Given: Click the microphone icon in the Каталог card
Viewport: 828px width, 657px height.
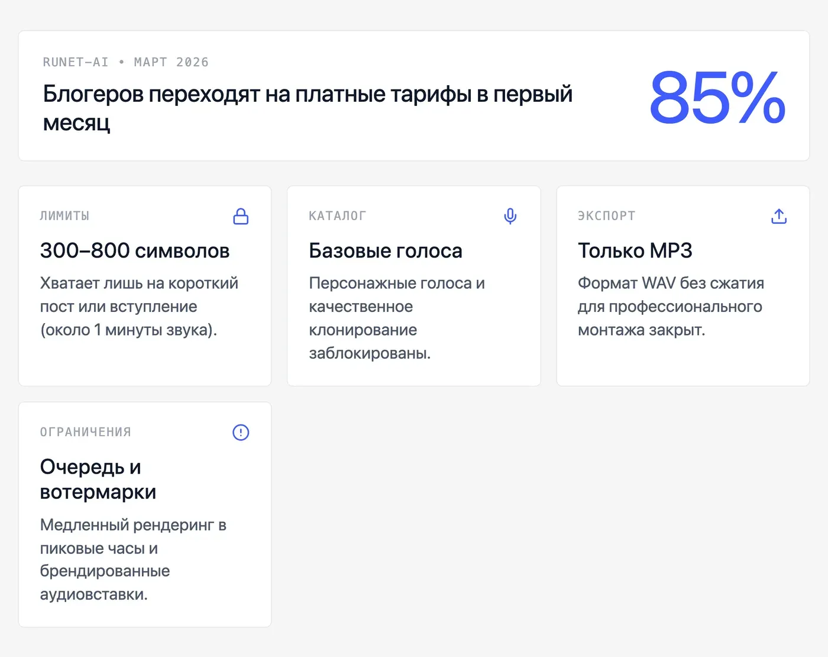Looking at the screenshot, I should (510, 217).
